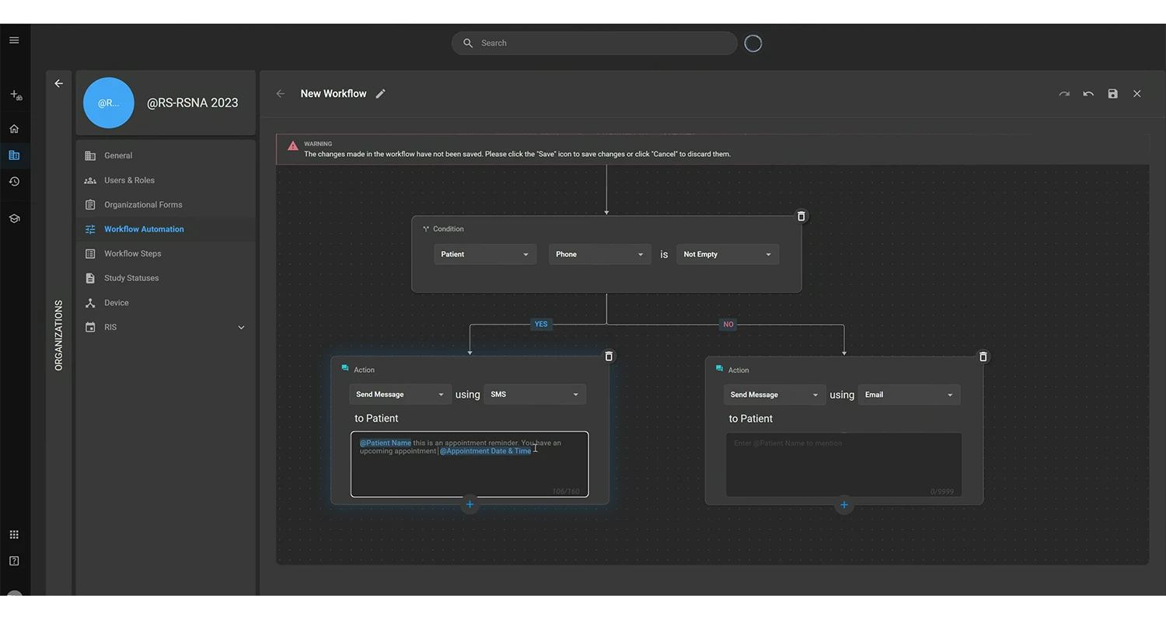Open the SMS channel dropdown

click(x=534, y=394)
